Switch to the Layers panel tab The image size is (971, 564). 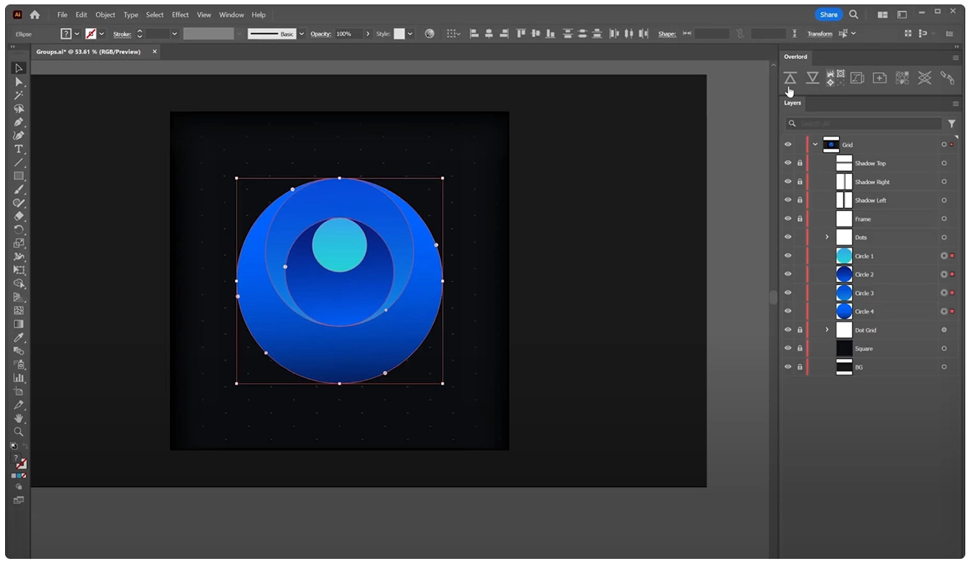[x=792, y=103]
